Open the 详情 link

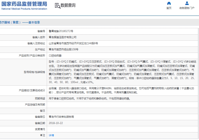(51, 135)
